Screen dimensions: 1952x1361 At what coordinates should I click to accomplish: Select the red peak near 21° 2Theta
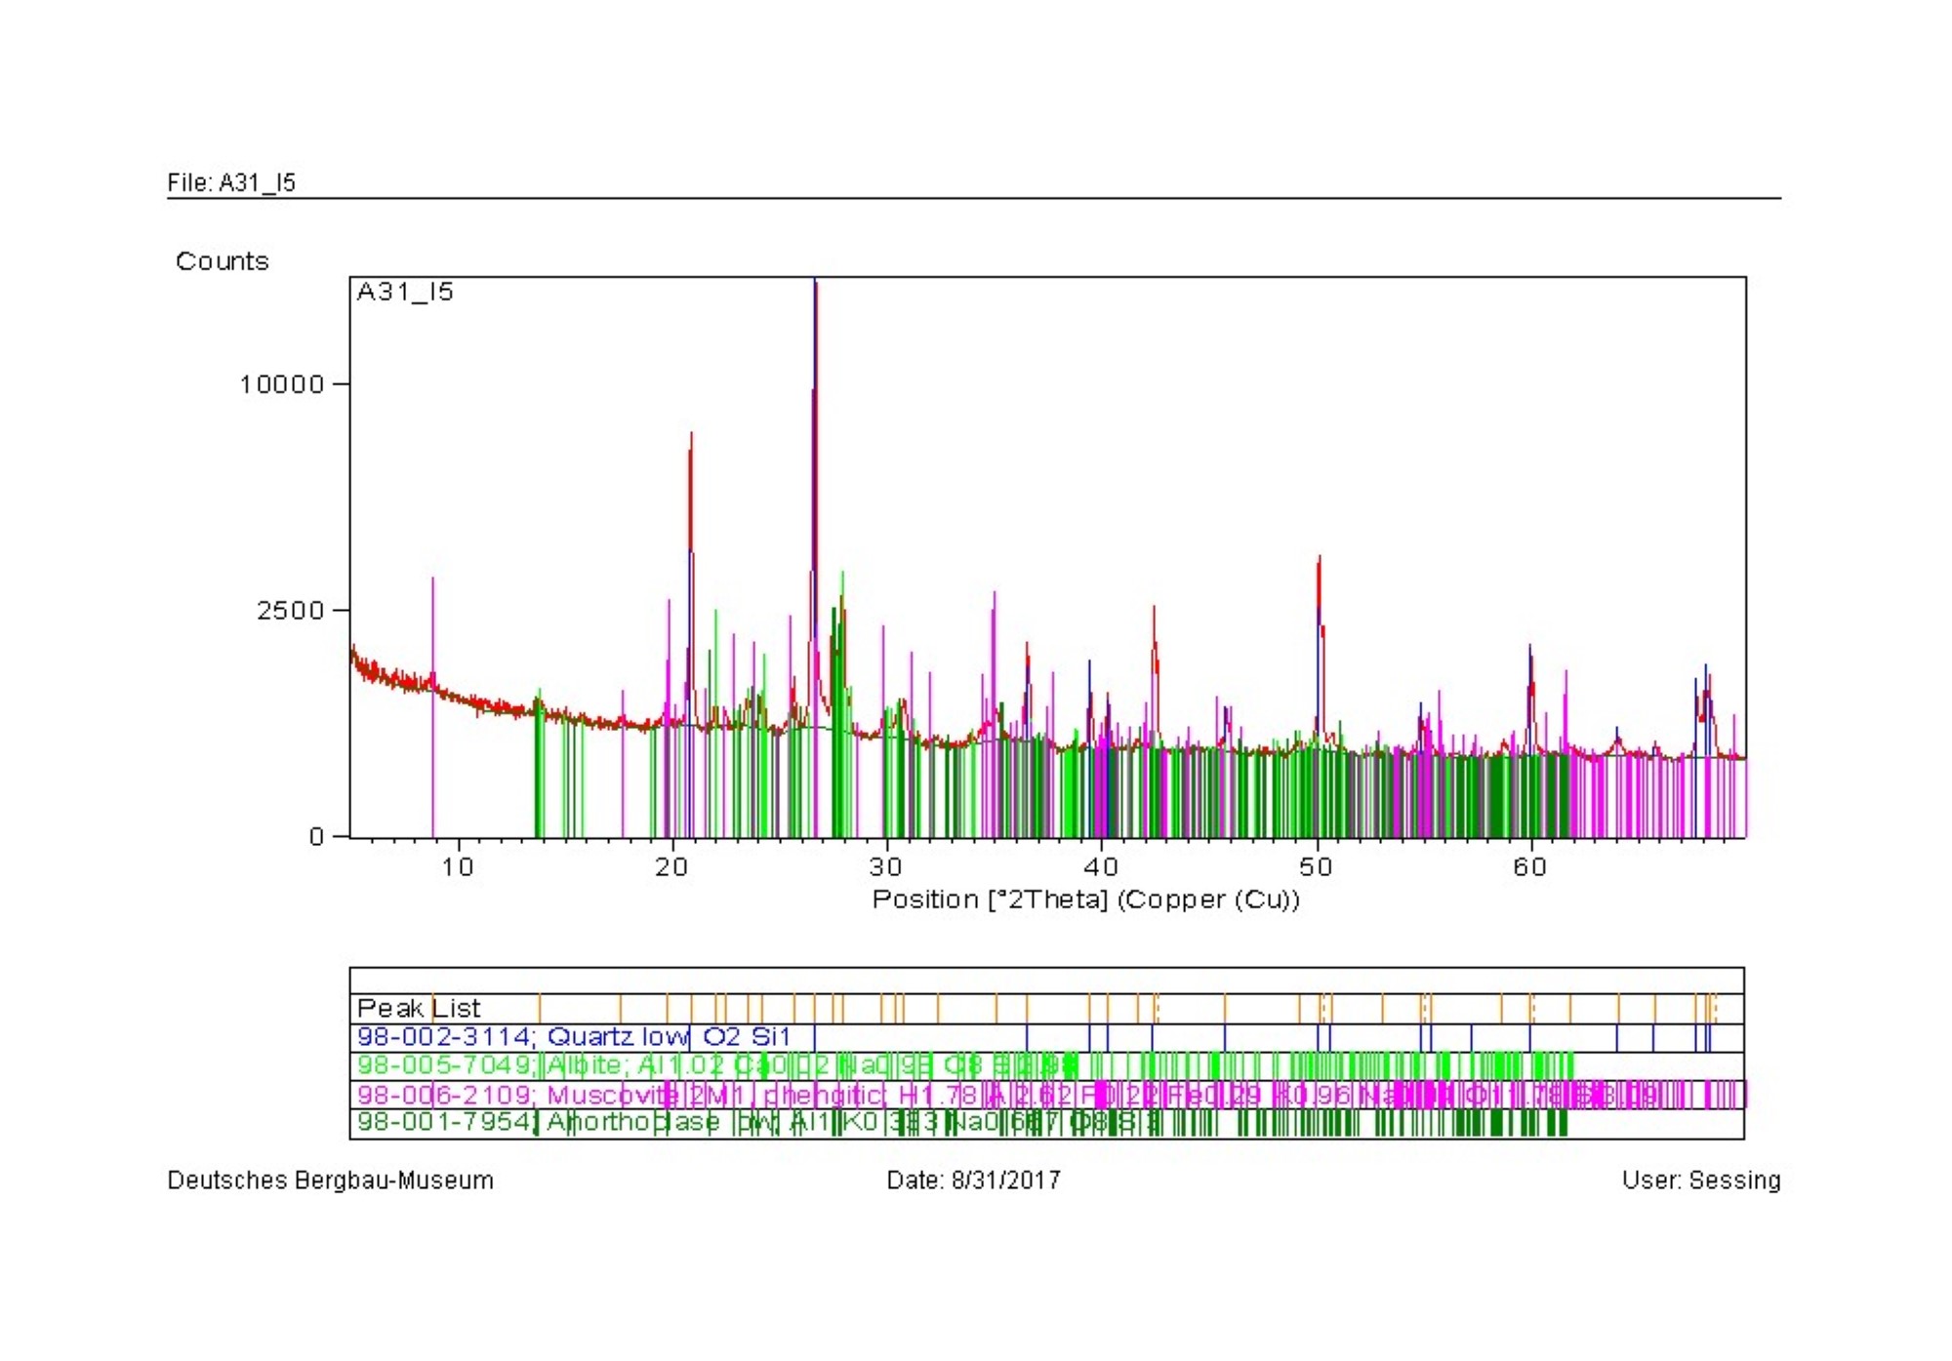click(x=691, y=488)
